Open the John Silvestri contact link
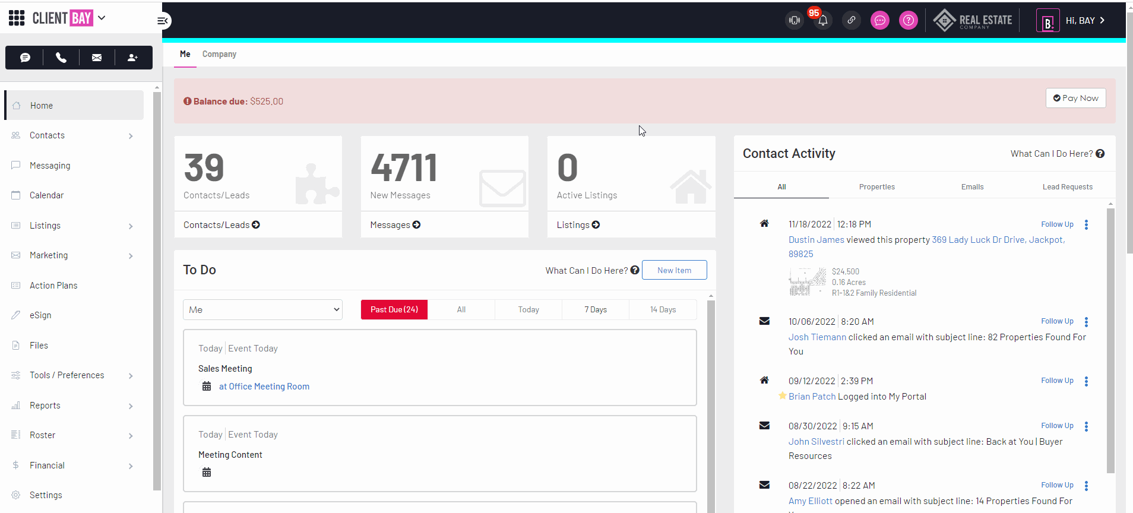The image size is (1133, 513). (x=816, y=442)
